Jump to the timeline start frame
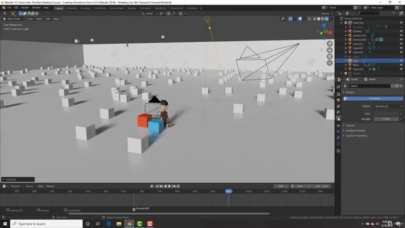The height and width of the screenshot is (228, 405). tap(157, 186)
